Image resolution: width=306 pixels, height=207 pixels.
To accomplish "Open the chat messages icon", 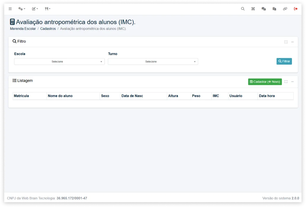I will pyautogui.click(x=264, y=9).
